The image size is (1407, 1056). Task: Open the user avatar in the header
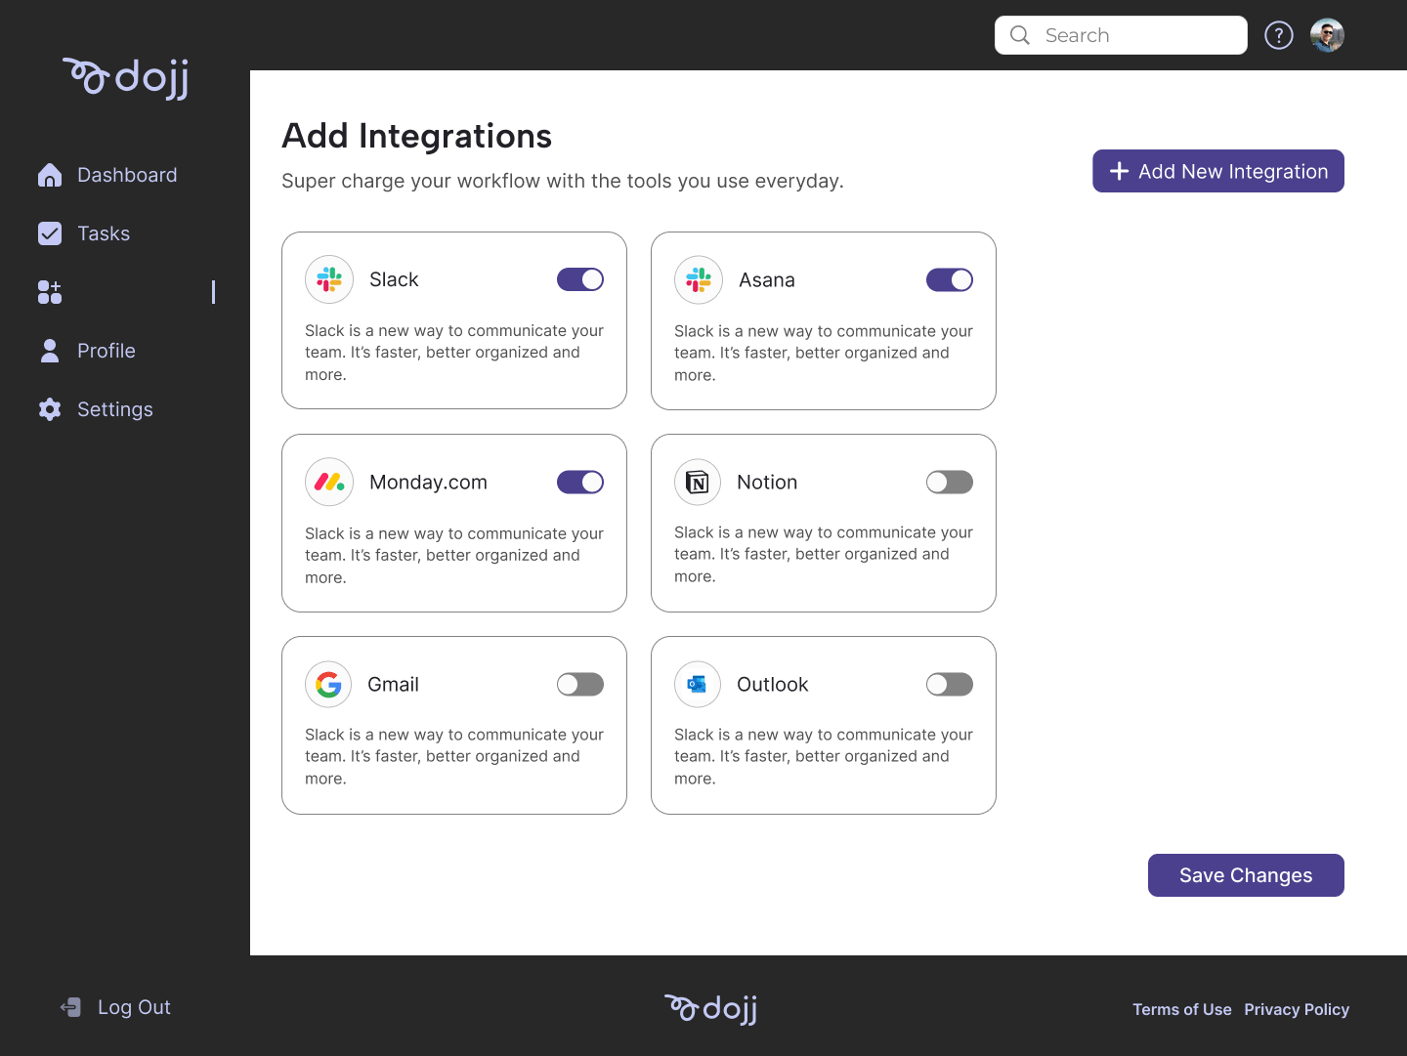[1327, 35]
